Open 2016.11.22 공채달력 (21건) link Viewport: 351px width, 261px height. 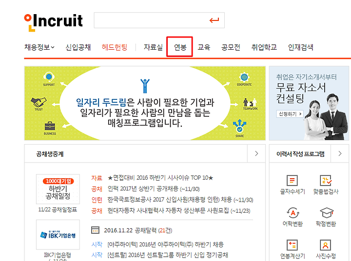pyautogui.click(x=138, y=230)
